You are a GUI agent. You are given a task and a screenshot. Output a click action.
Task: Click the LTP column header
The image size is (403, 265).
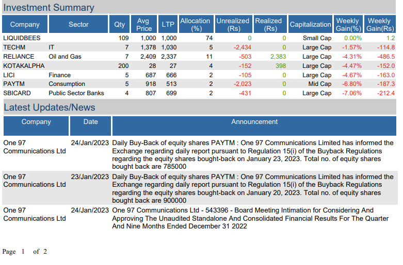168,24
